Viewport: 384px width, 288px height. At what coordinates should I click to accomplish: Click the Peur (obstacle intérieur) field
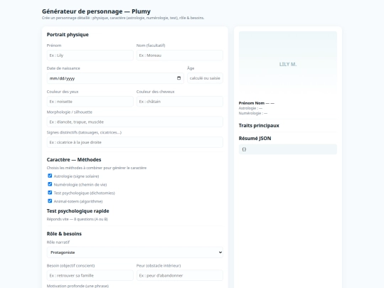[x=180, y=275]
